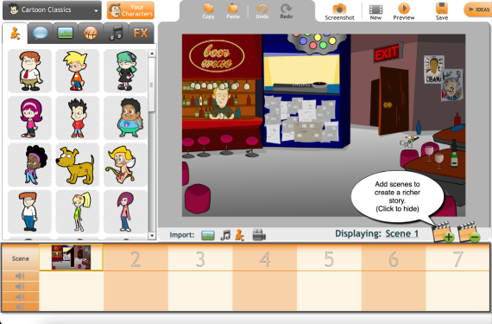This screenshot has width=492, height=324.
Task: Click the Undo arrow
Action: click(x=262, y=9)
